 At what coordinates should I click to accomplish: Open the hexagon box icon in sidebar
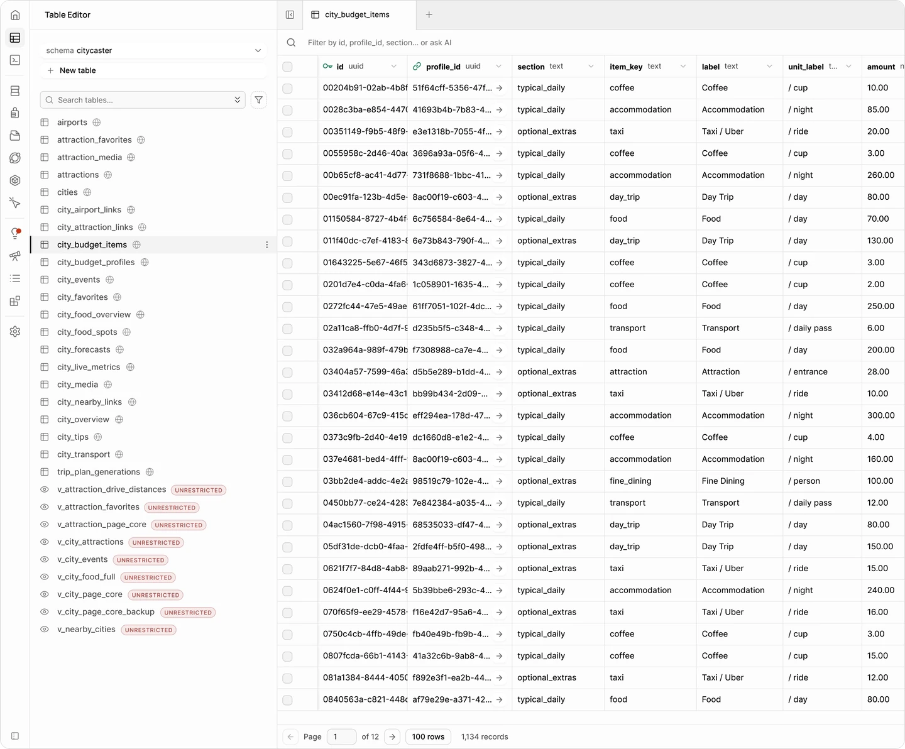[15, 180]
